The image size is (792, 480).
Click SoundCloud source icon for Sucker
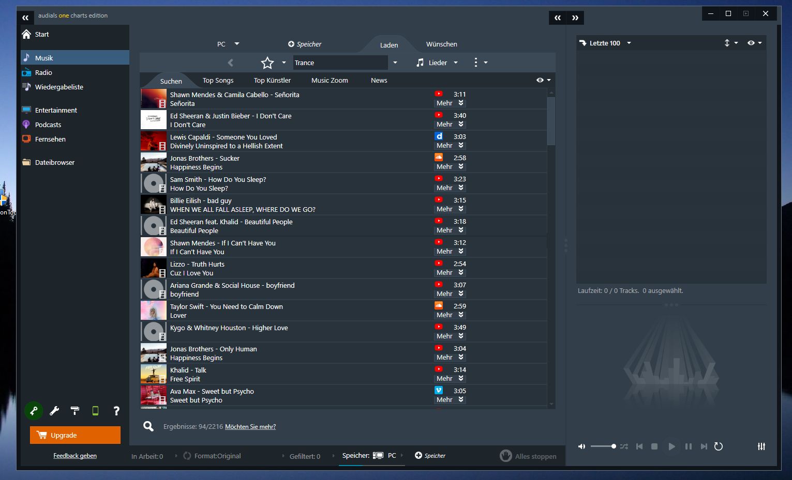click(x=439, y=158)
